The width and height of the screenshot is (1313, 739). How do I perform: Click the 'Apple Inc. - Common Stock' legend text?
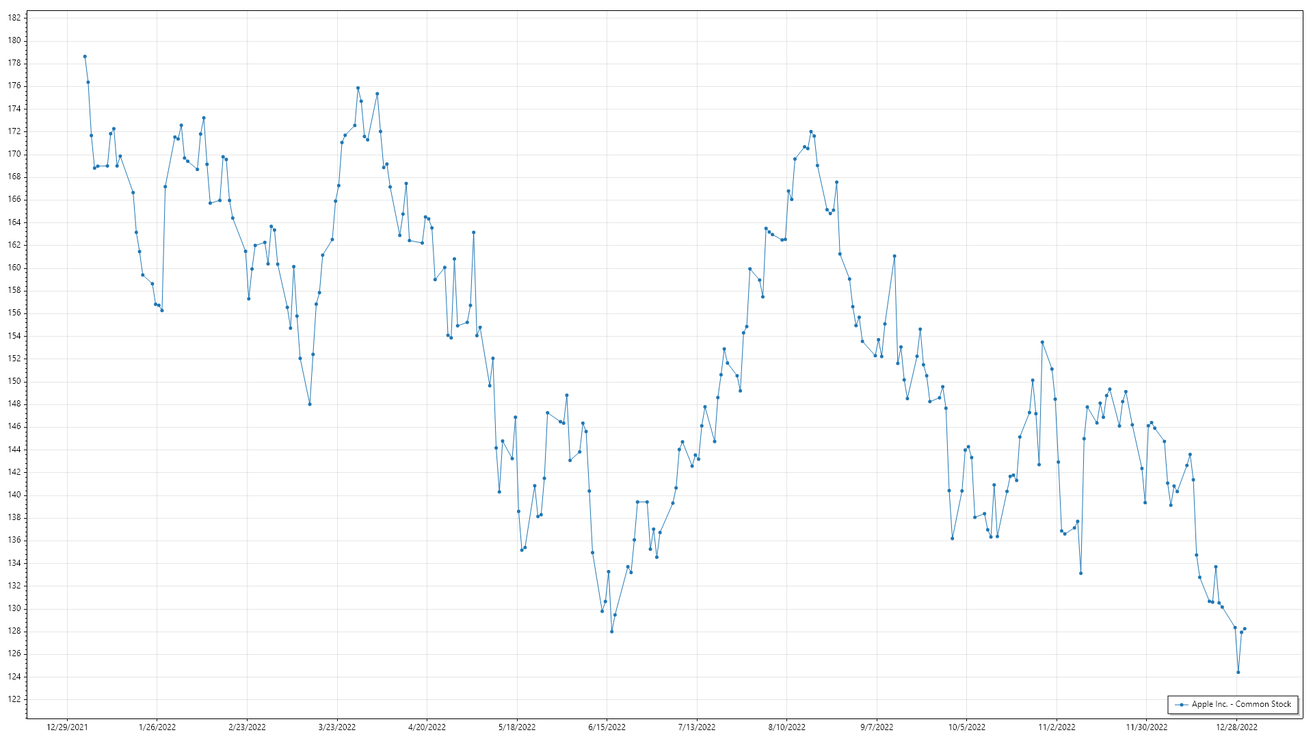coord(1242,704)
